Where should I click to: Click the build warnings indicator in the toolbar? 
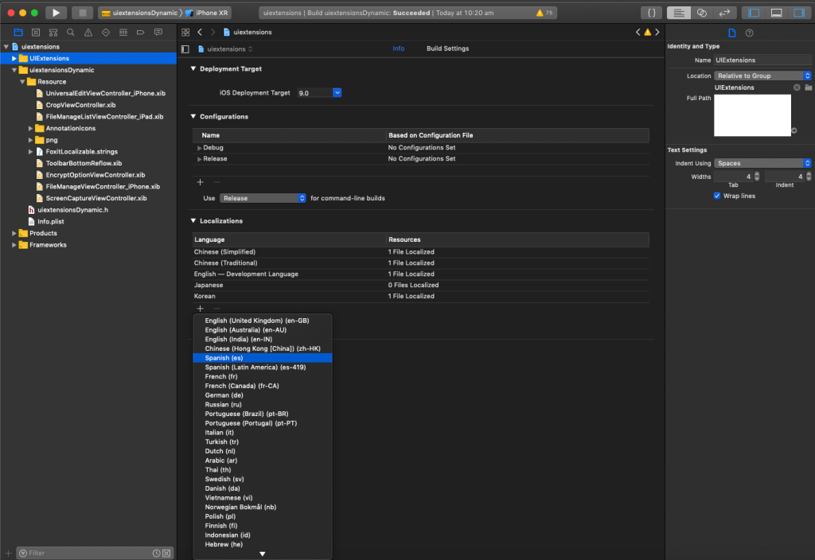click(x=544, y=13)
